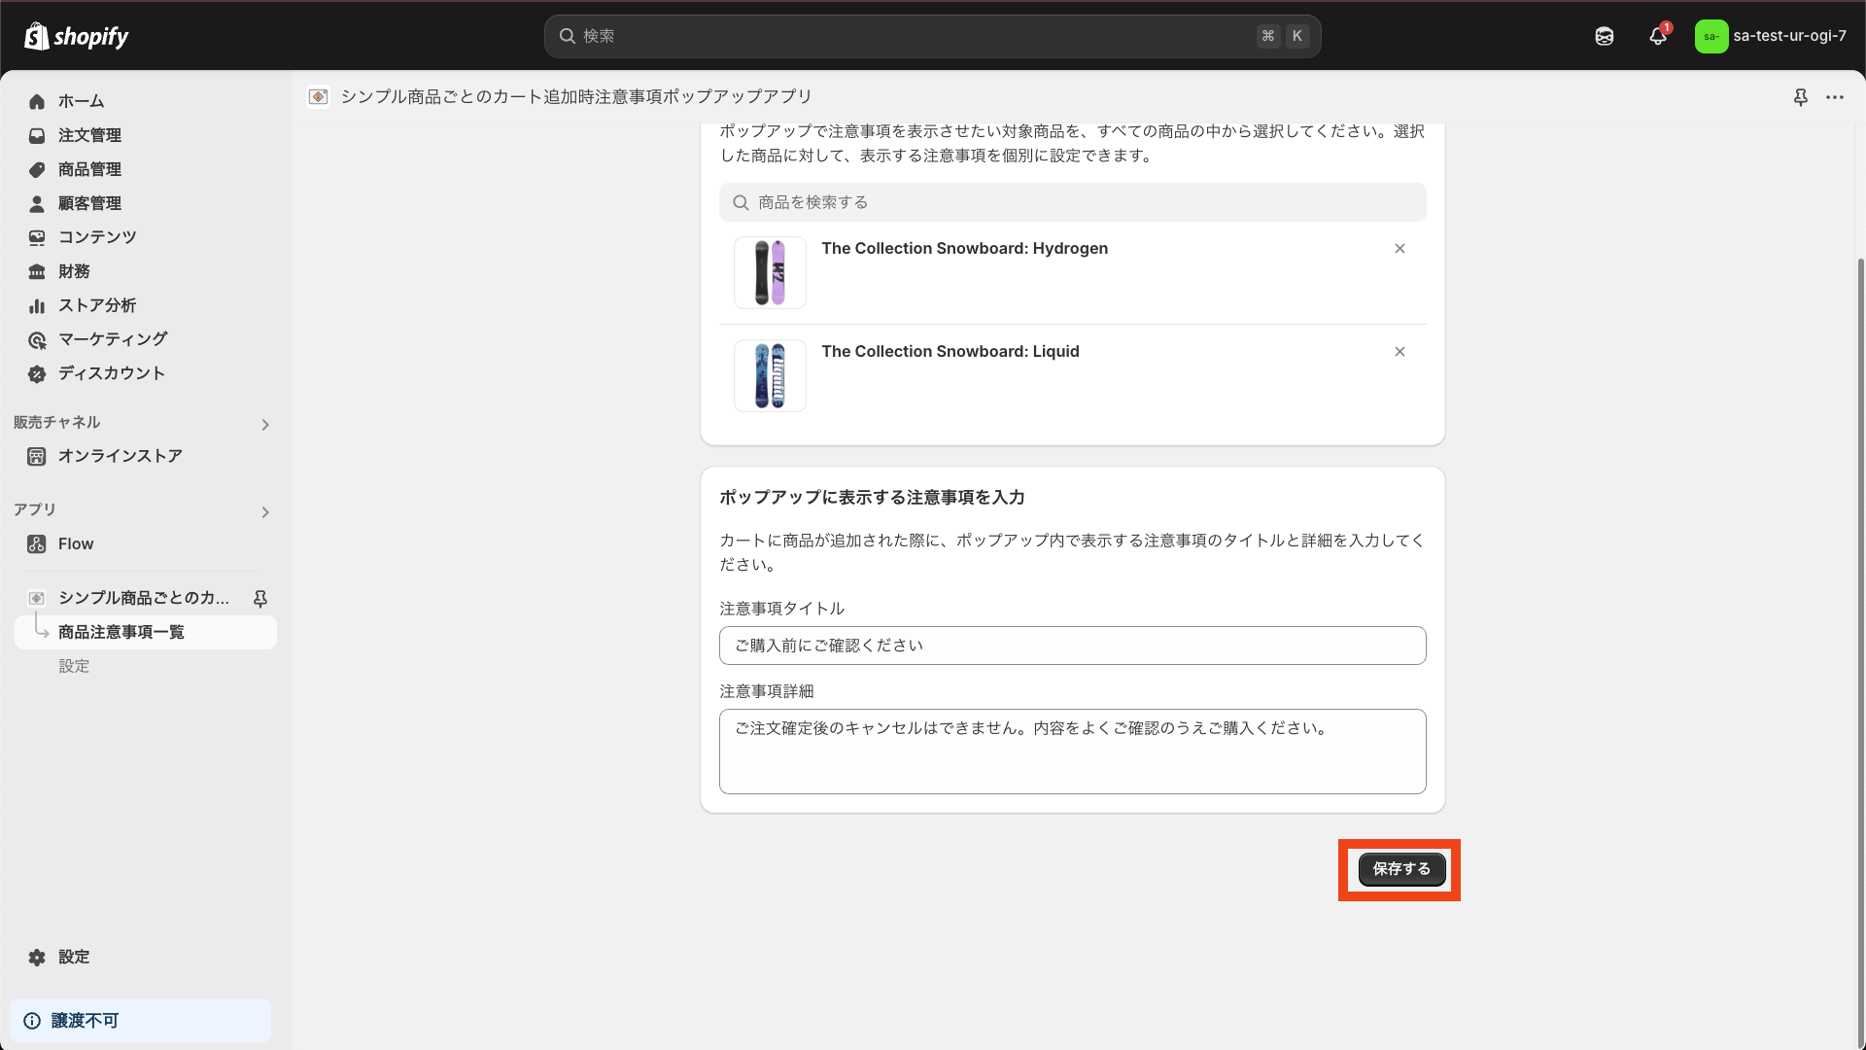Pin the app using the pin icon

[x=1801, y=97]
